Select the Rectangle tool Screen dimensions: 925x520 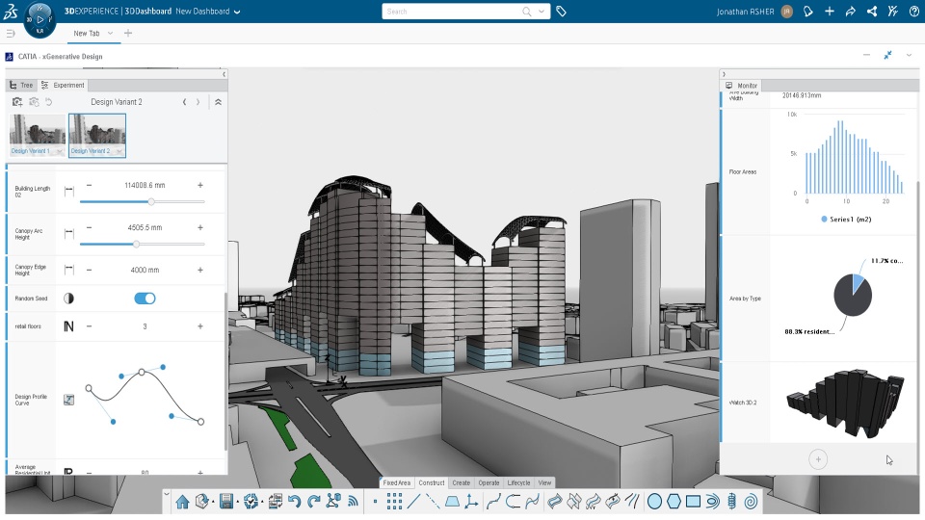coord(693,502)
